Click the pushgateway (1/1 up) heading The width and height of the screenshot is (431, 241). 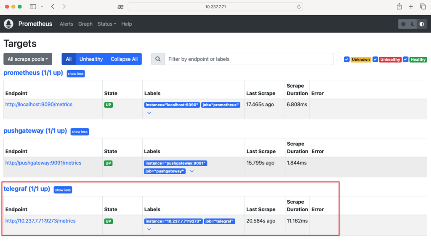(35, 131)
